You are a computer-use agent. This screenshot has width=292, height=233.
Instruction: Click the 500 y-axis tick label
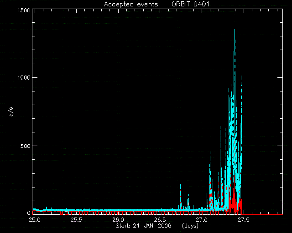pyautogui.click(x=26, y=146)
